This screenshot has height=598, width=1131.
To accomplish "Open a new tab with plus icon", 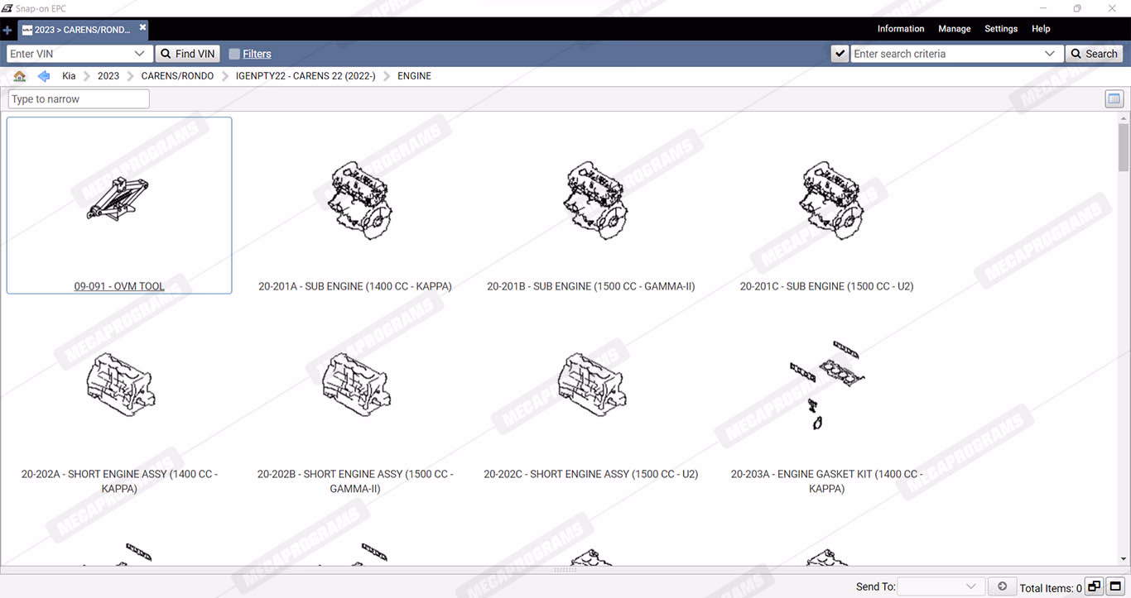I will [7, 30].
